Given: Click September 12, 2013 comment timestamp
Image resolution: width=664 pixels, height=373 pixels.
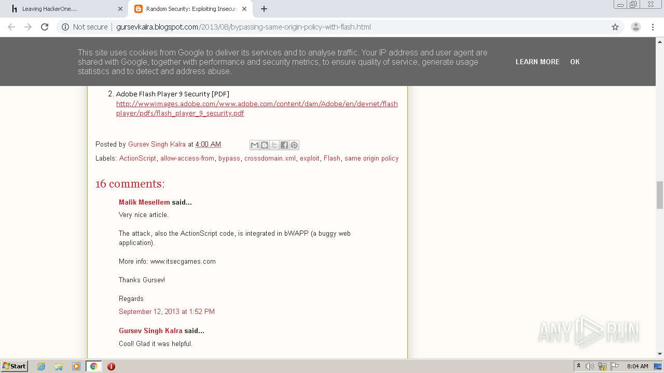Looking at the screenshot, I should [x=167, y=312].
